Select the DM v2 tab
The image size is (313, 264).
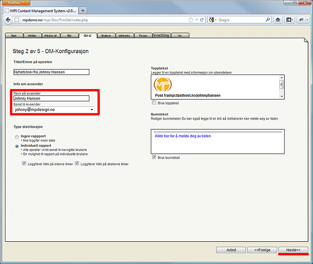(88, 35)
